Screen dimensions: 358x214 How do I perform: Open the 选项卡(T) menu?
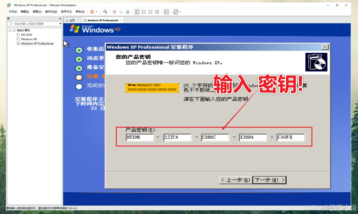66,12
